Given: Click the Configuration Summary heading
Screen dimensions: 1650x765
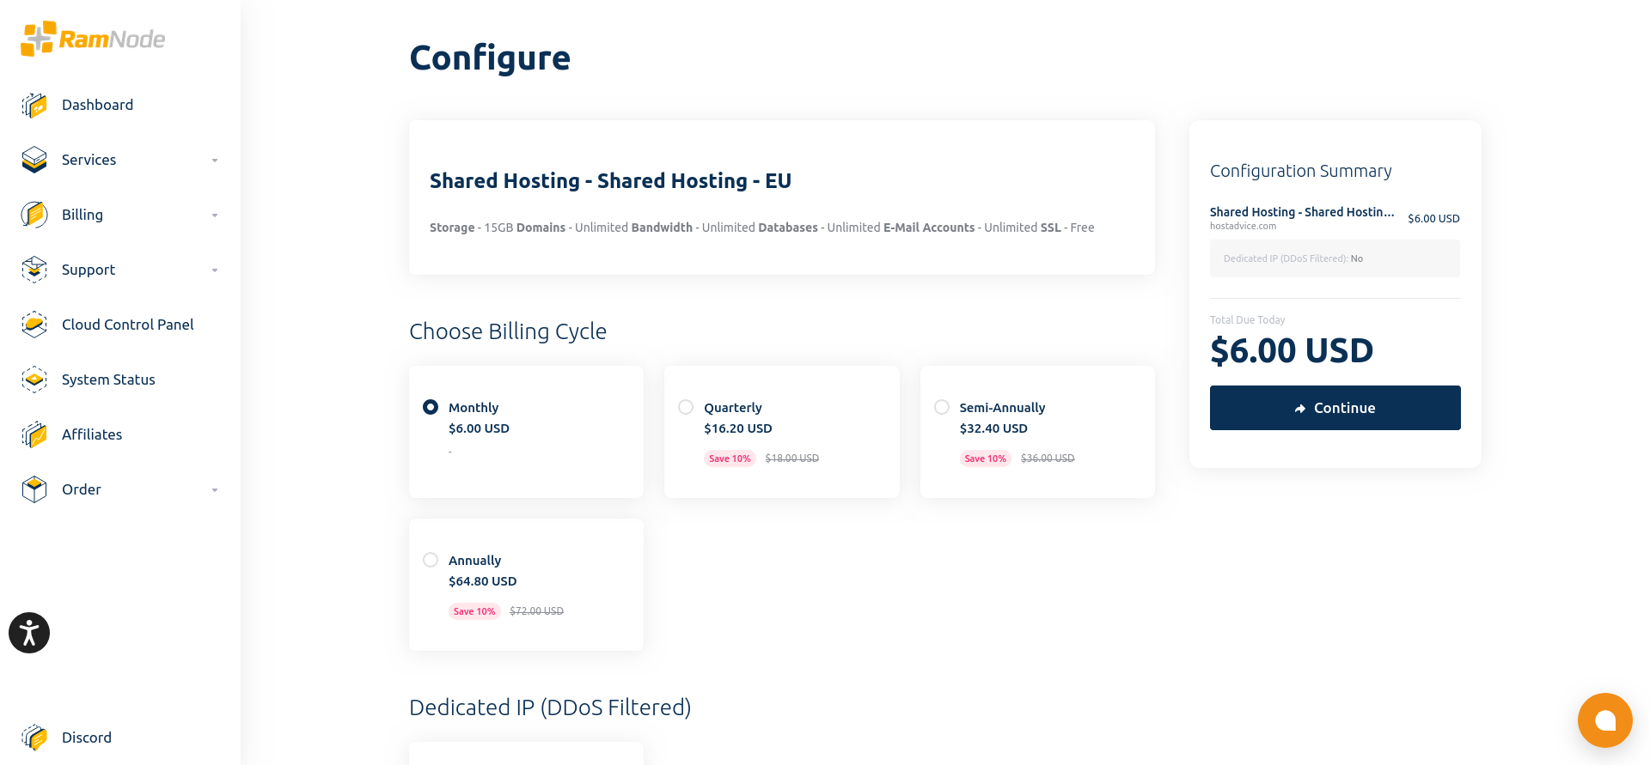Looking at the screenshot, I should 1300,171.
